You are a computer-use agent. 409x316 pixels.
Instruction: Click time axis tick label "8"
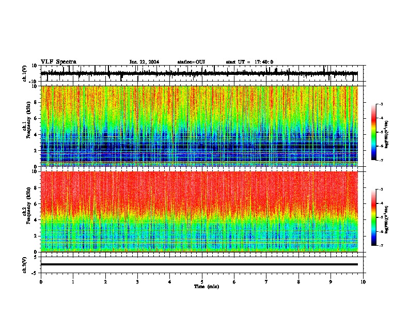click(x=298, y=282)
